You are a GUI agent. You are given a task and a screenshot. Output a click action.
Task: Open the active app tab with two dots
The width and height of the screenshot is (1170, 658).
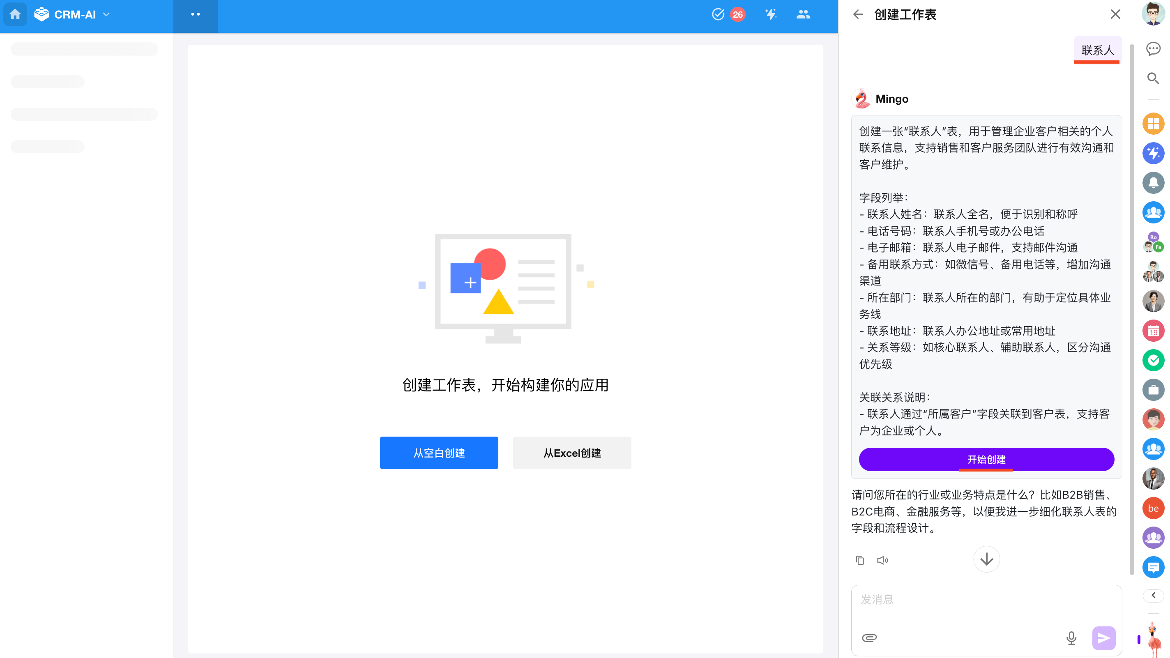[195, 14]
